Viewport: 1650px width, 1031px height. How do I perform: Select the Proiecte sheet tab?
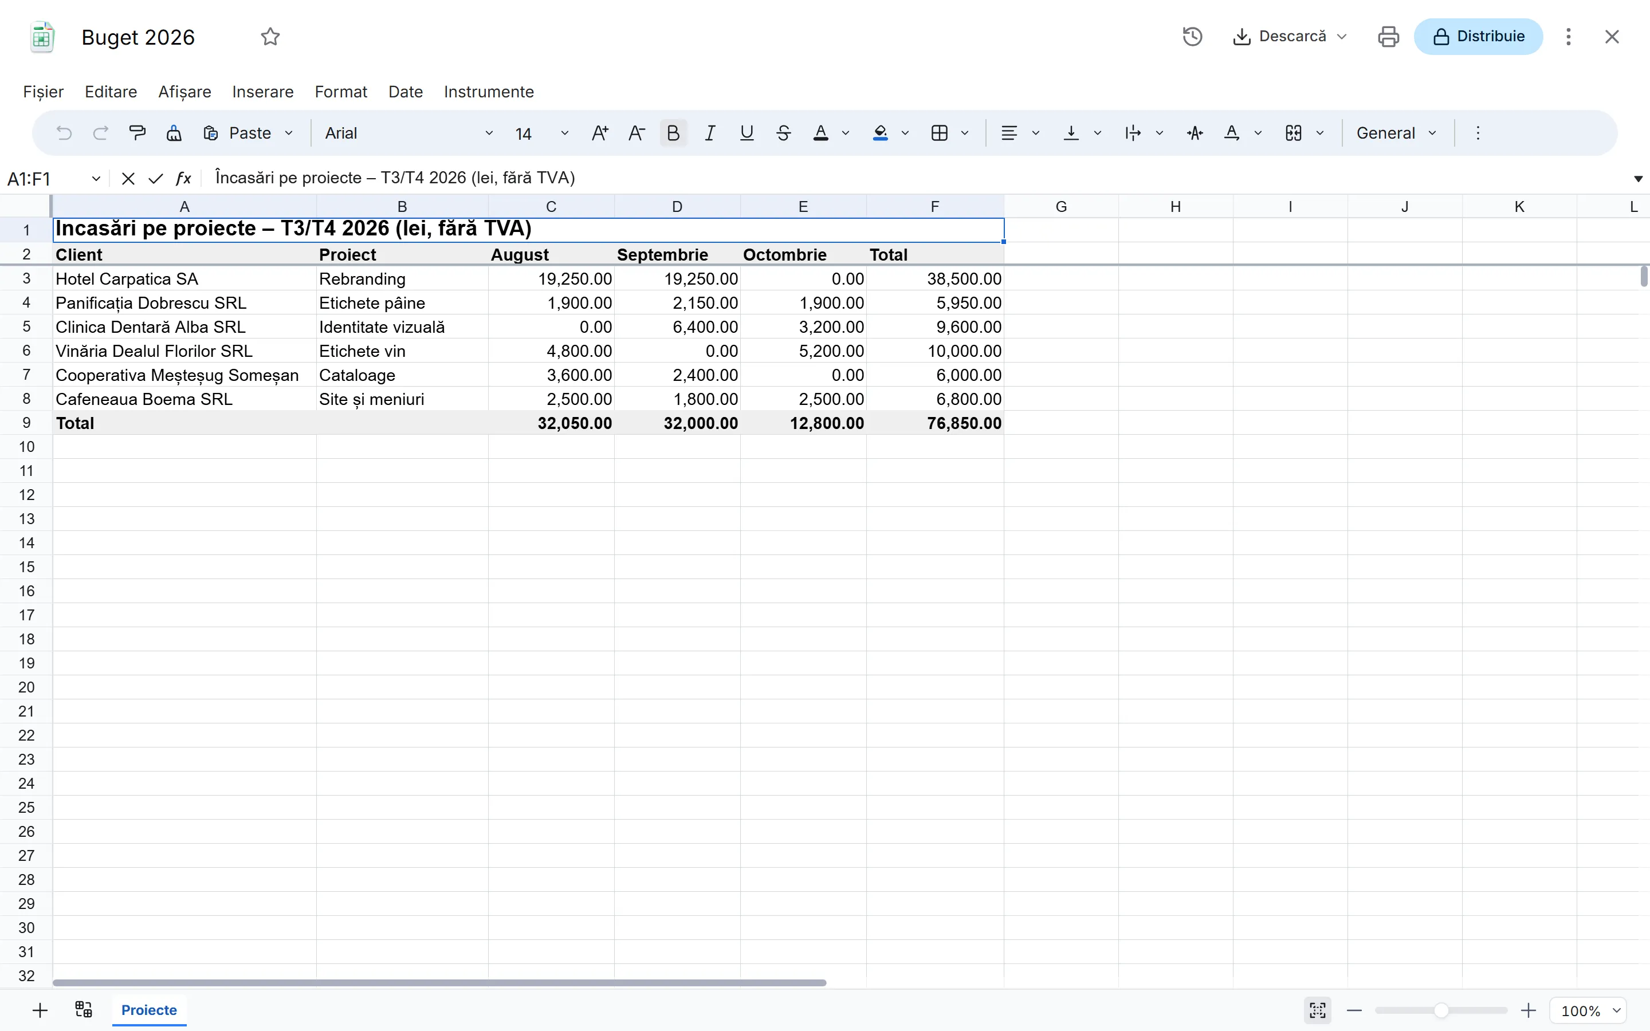(x=148, y=1010)
